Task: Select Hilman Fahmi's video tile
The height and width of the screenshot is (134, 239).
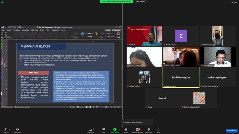Action: click(218, 36)
